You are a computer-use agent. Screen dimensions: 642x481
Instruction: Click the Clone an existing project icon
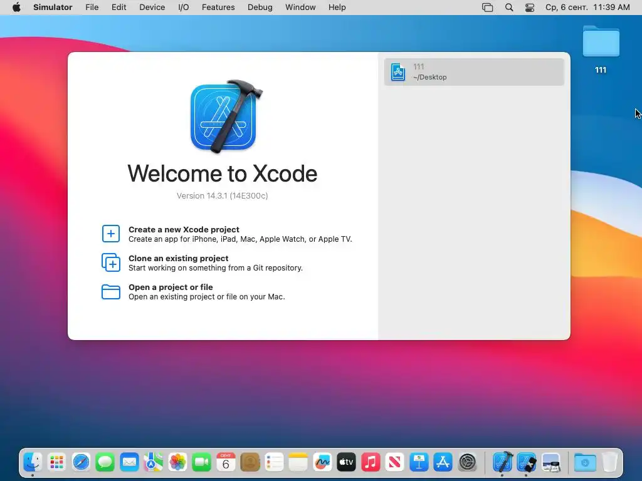click(110, 262)
